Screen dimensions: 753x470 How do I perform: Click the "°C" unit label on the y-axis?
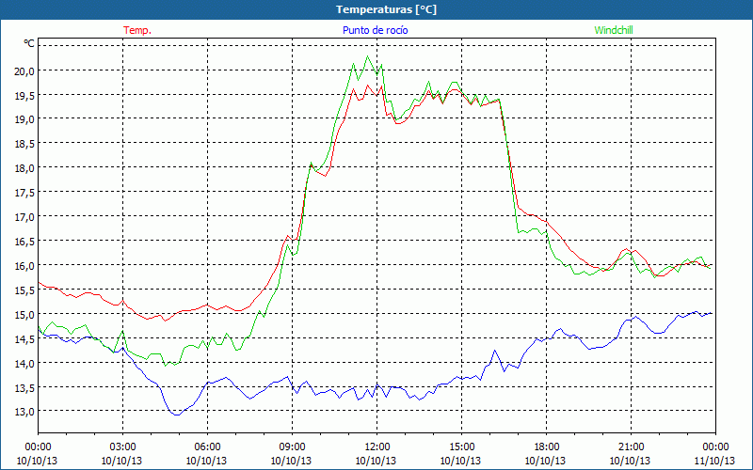(29, 43)
